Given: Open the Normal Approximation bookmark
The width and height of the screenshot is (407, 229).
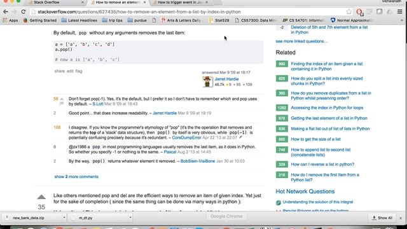Looking at the screenshot, I should 352,20.
